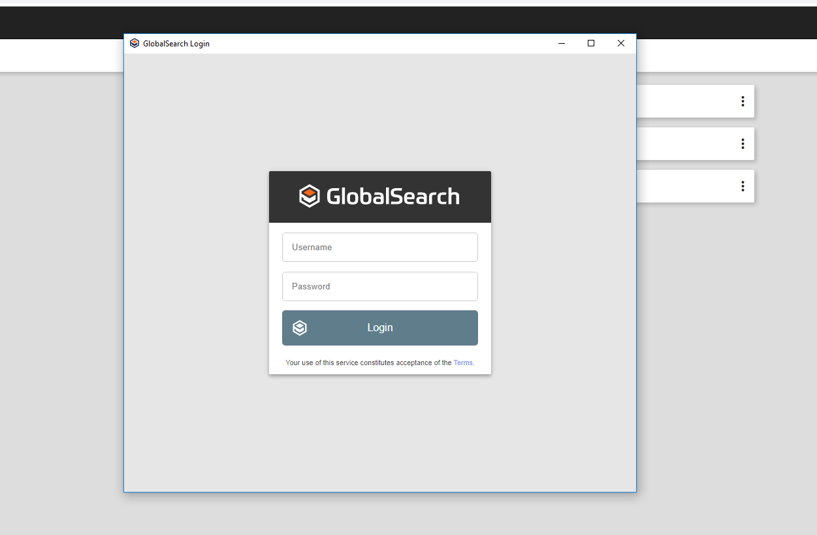Minimize the GlobalSearch Login window
The image size is (817, 535).
coord(561,44)
